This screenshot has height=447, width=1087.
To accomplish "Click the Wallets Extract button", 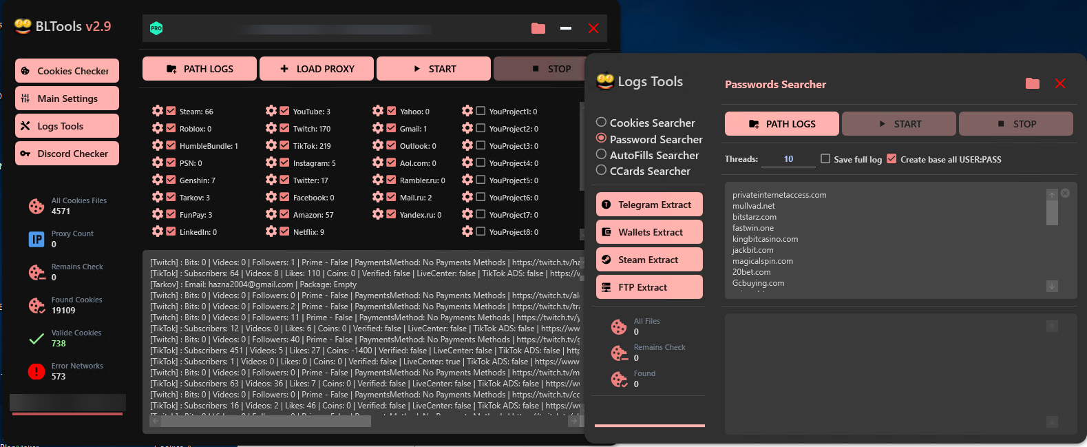I will pos(649,232).
